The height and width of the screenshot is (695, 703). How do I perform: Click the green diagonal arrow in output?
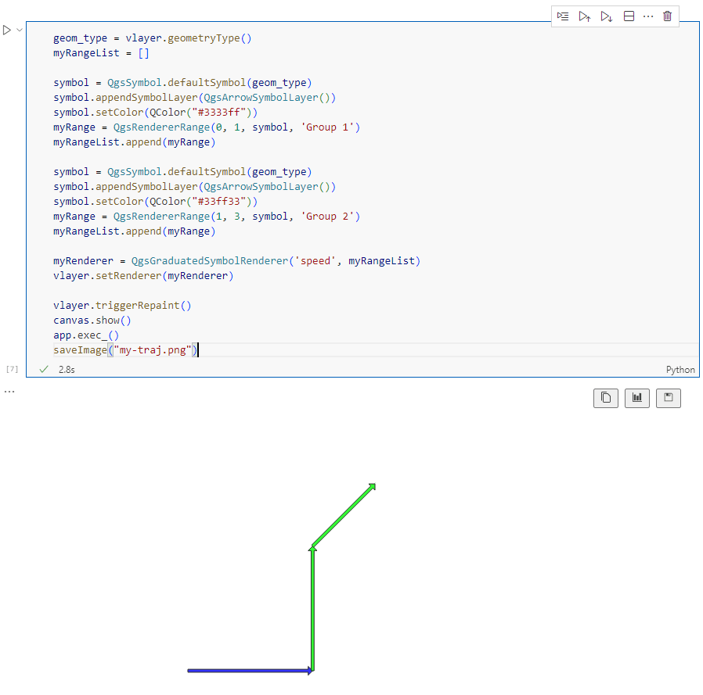[344, 514]
